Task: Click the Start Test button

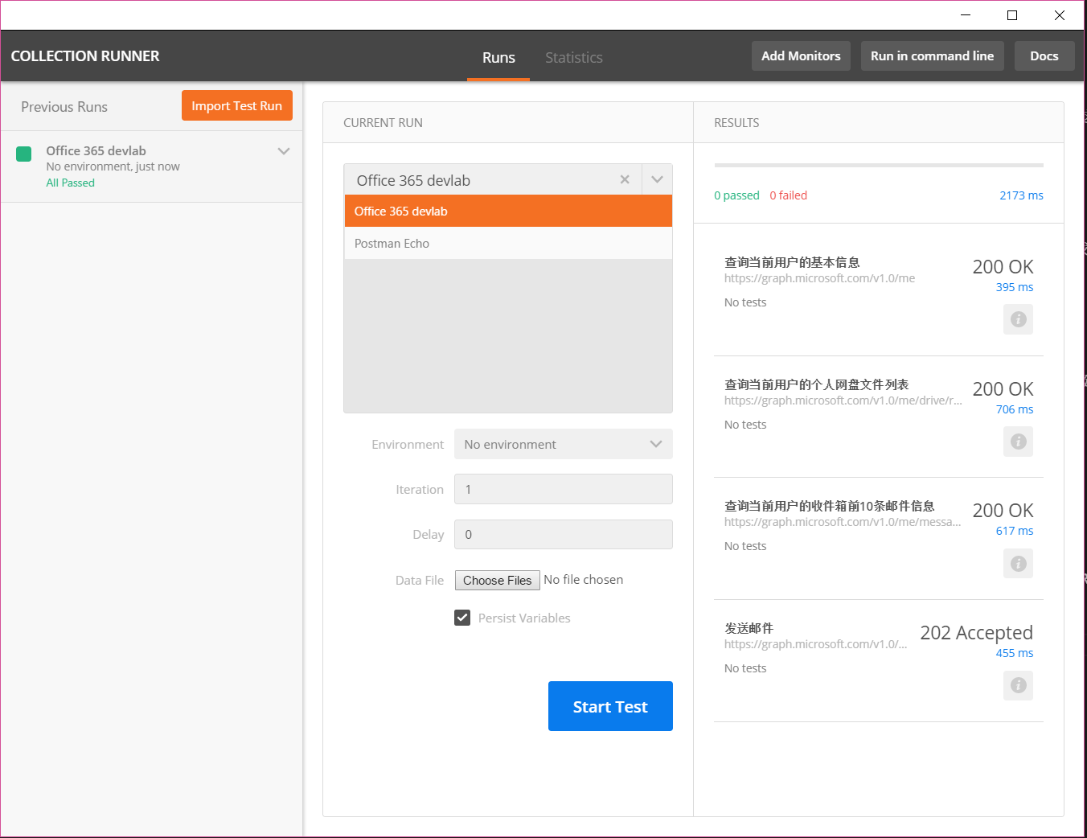Action: [610, 706]
